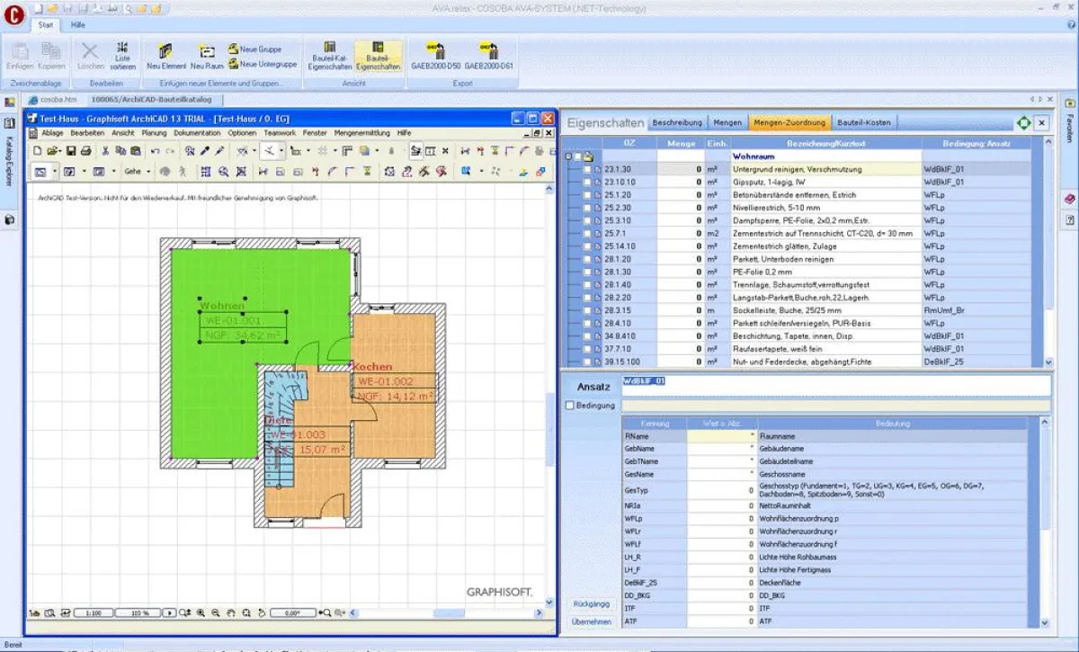
Task: Tick the checkbox next to row 25.2.30
Action: point(587,207)
